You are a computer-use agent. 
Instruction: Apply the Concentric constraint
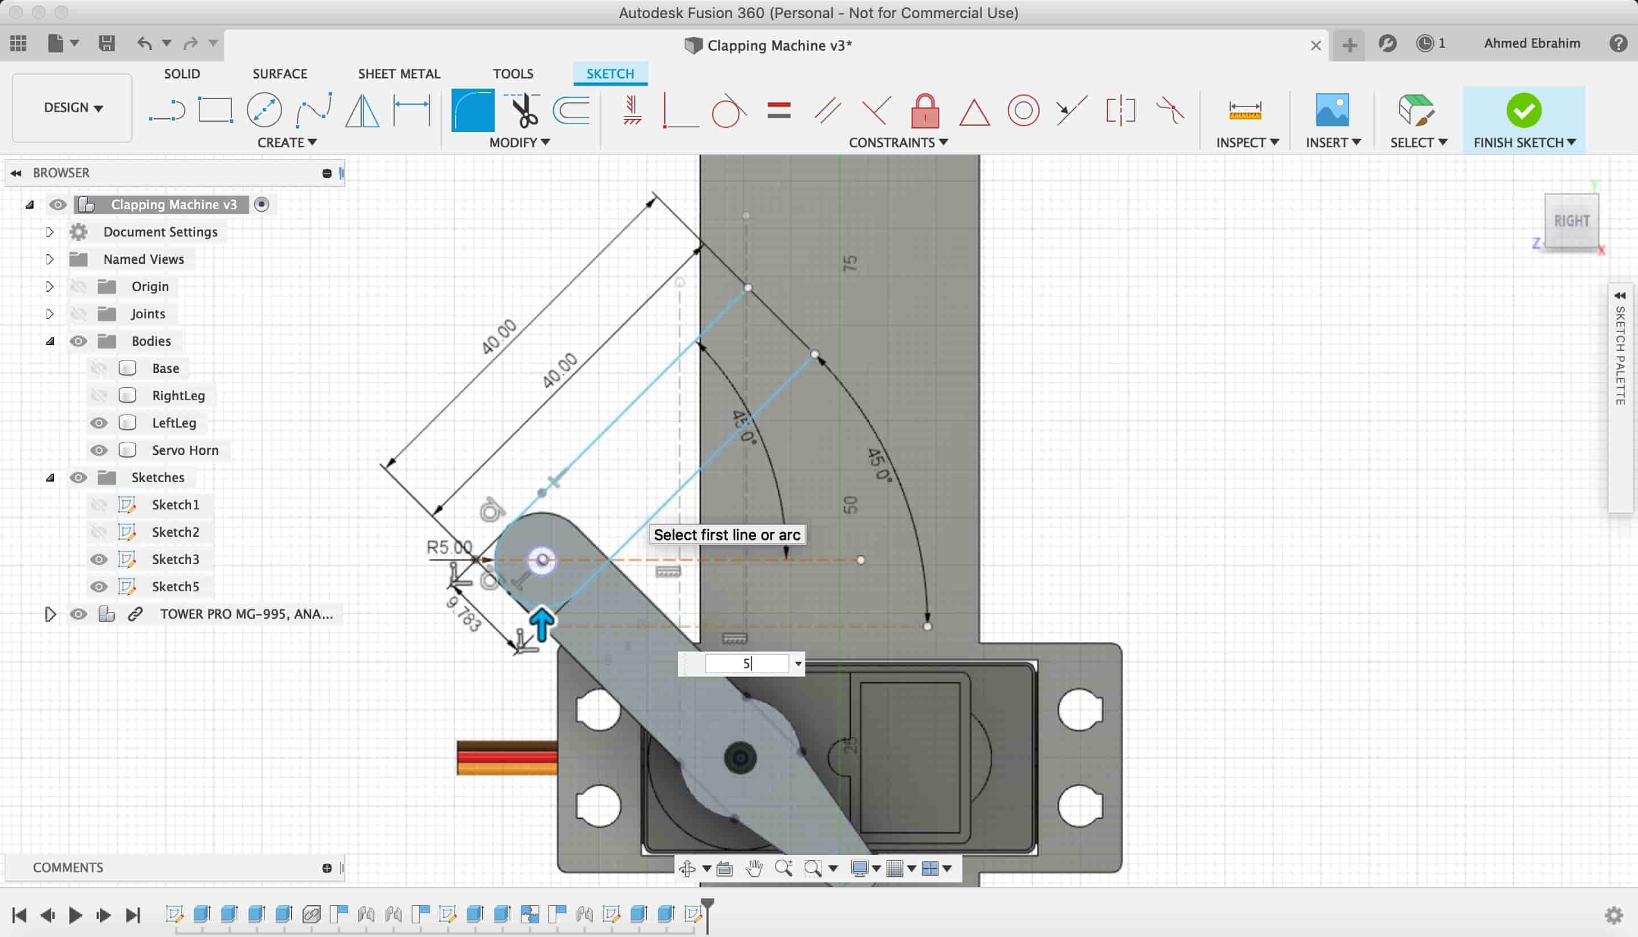coord(1023,110)
